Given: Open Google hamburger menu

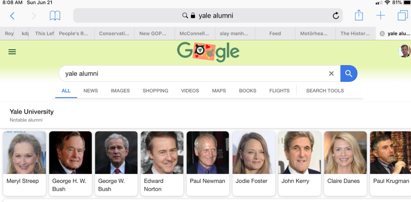Looking at the screenshot, I should 12,52.
